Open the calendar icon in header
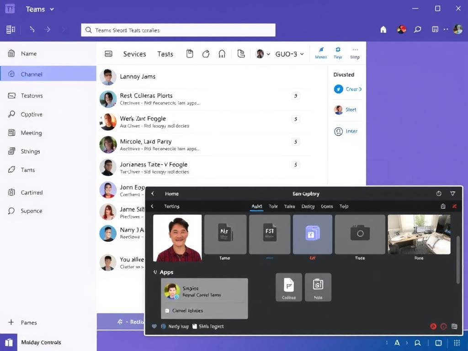Image resolution: width=468 pixels, height=351 pixels. pos(435,29)
